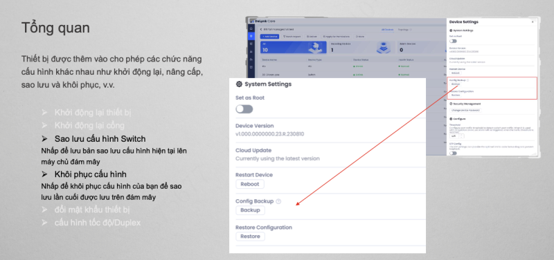The height and width of the screenshot is (260, 554).
Task: Open the Threshold unit dropdown
Action: pos(454,136)
